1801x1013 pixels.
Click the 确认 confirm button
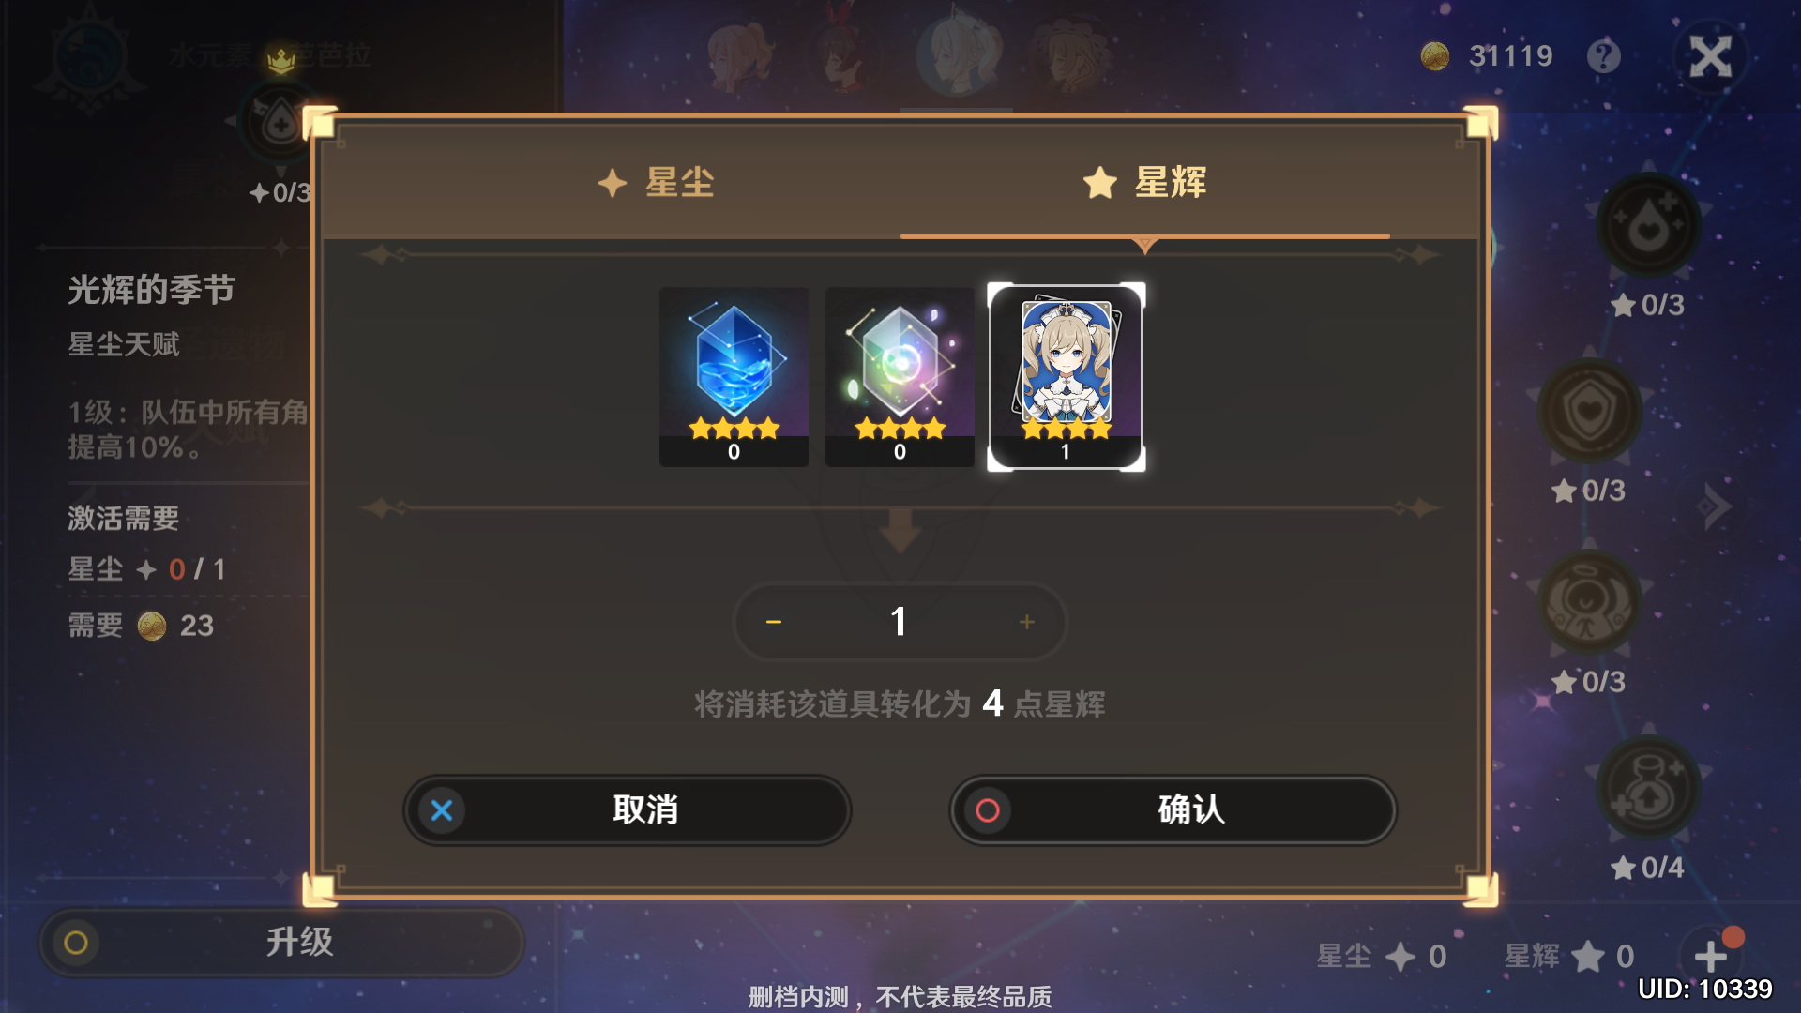pyautogui.click(x=1173, y=809)
